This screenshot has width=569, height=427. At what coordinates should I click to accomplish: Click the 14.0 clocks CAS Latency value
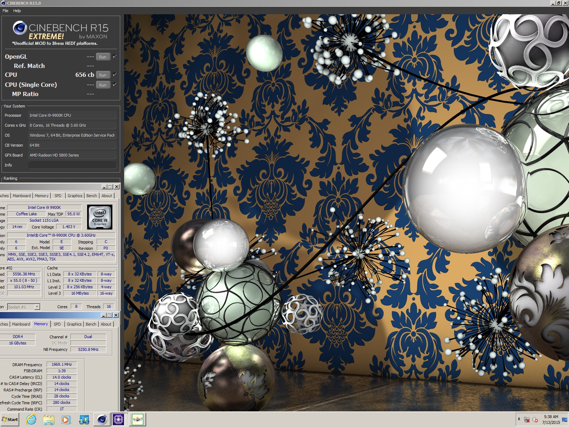coord(62,377)
